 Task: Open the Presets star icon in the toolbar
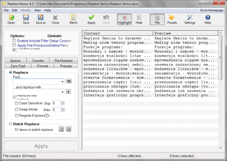coord(172,19)
